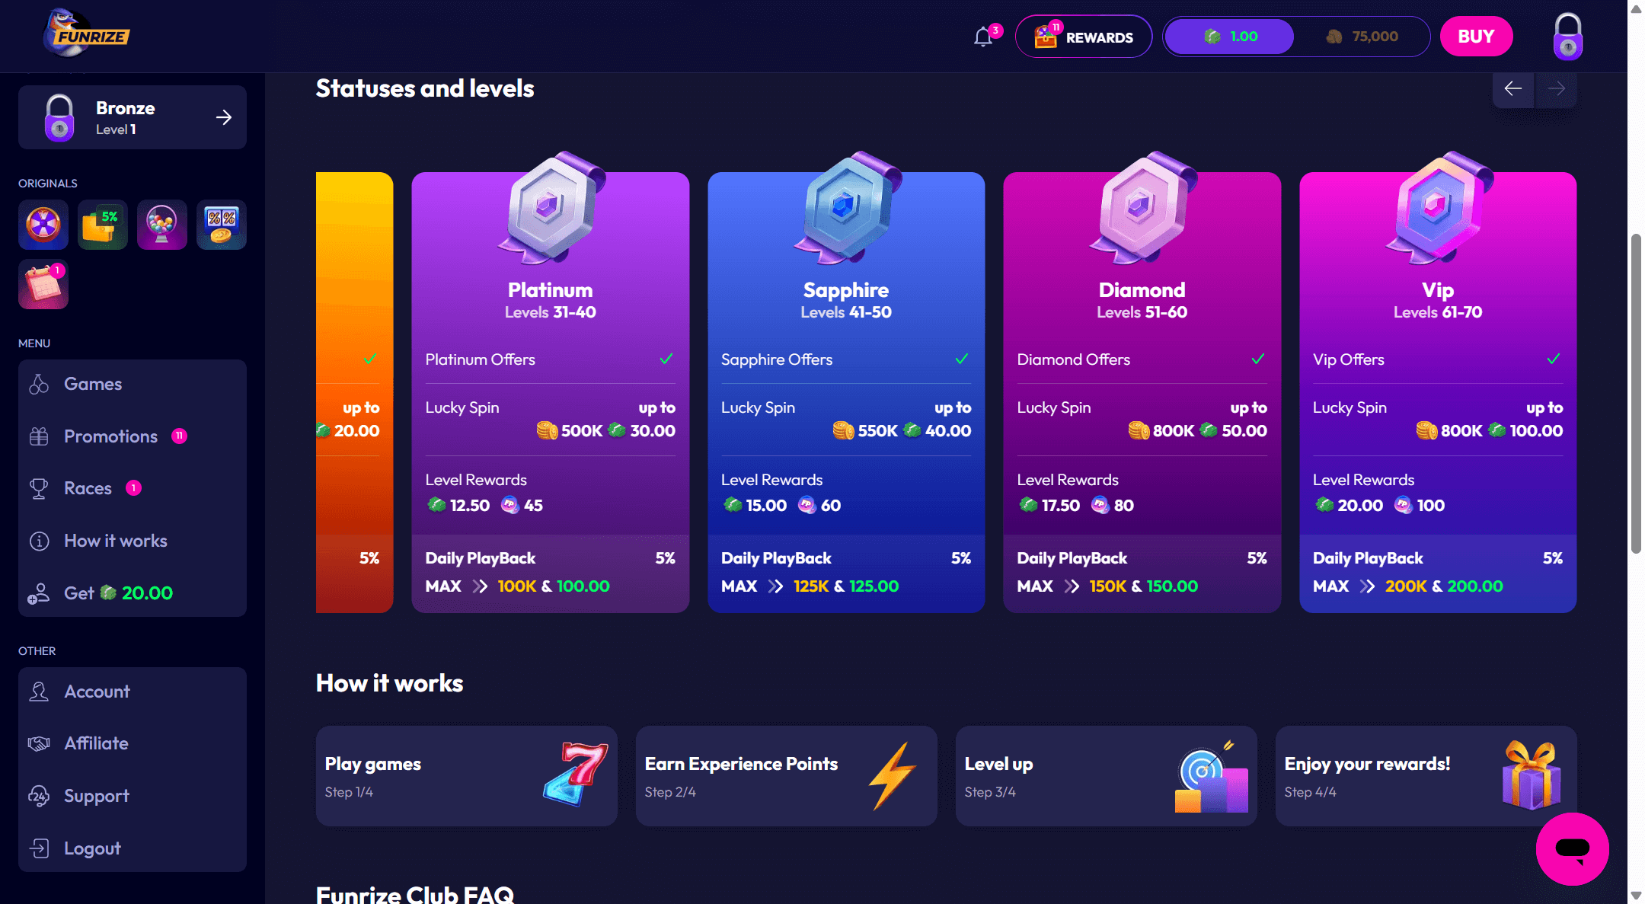Show previous status cards with left arrow
Viewport: 1645px width, 904px height.
[1513, 88]
